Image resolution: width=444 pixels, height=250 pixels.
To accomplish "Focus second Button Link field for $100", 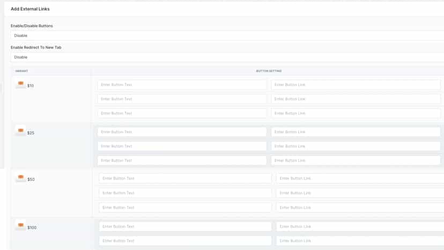I will click(360, 241).
